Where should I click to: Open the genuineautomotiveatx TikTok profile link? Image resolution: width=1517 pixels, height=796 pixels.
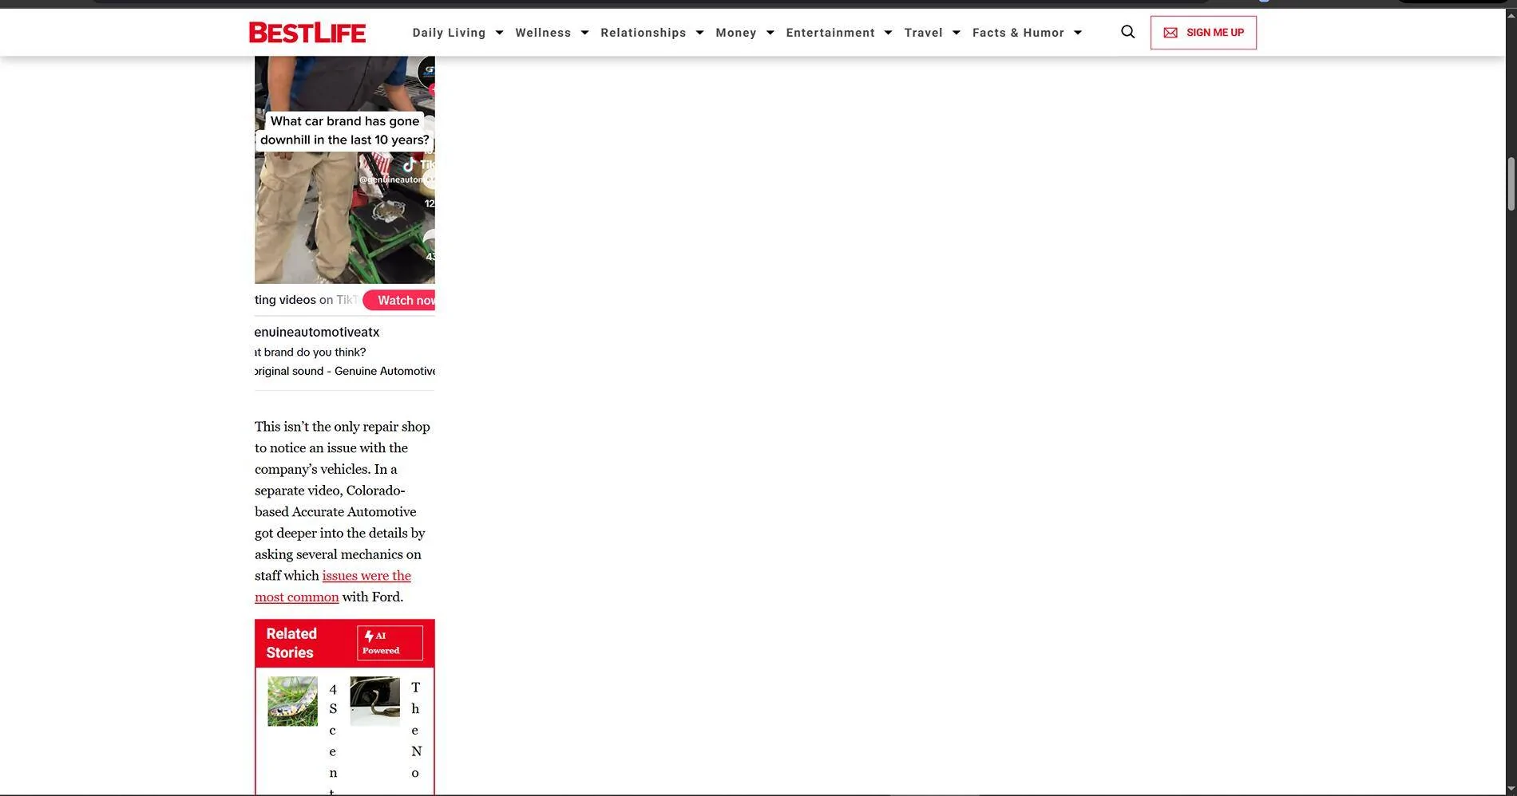pyautogui.click(x=317, y=332)
